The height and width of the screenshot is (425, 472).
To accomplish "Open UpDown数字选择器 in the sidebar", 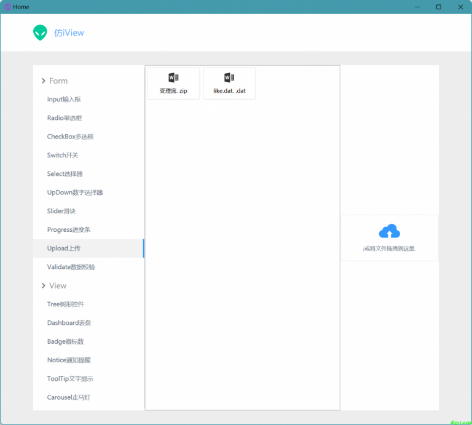I will [x=75, y=193].
